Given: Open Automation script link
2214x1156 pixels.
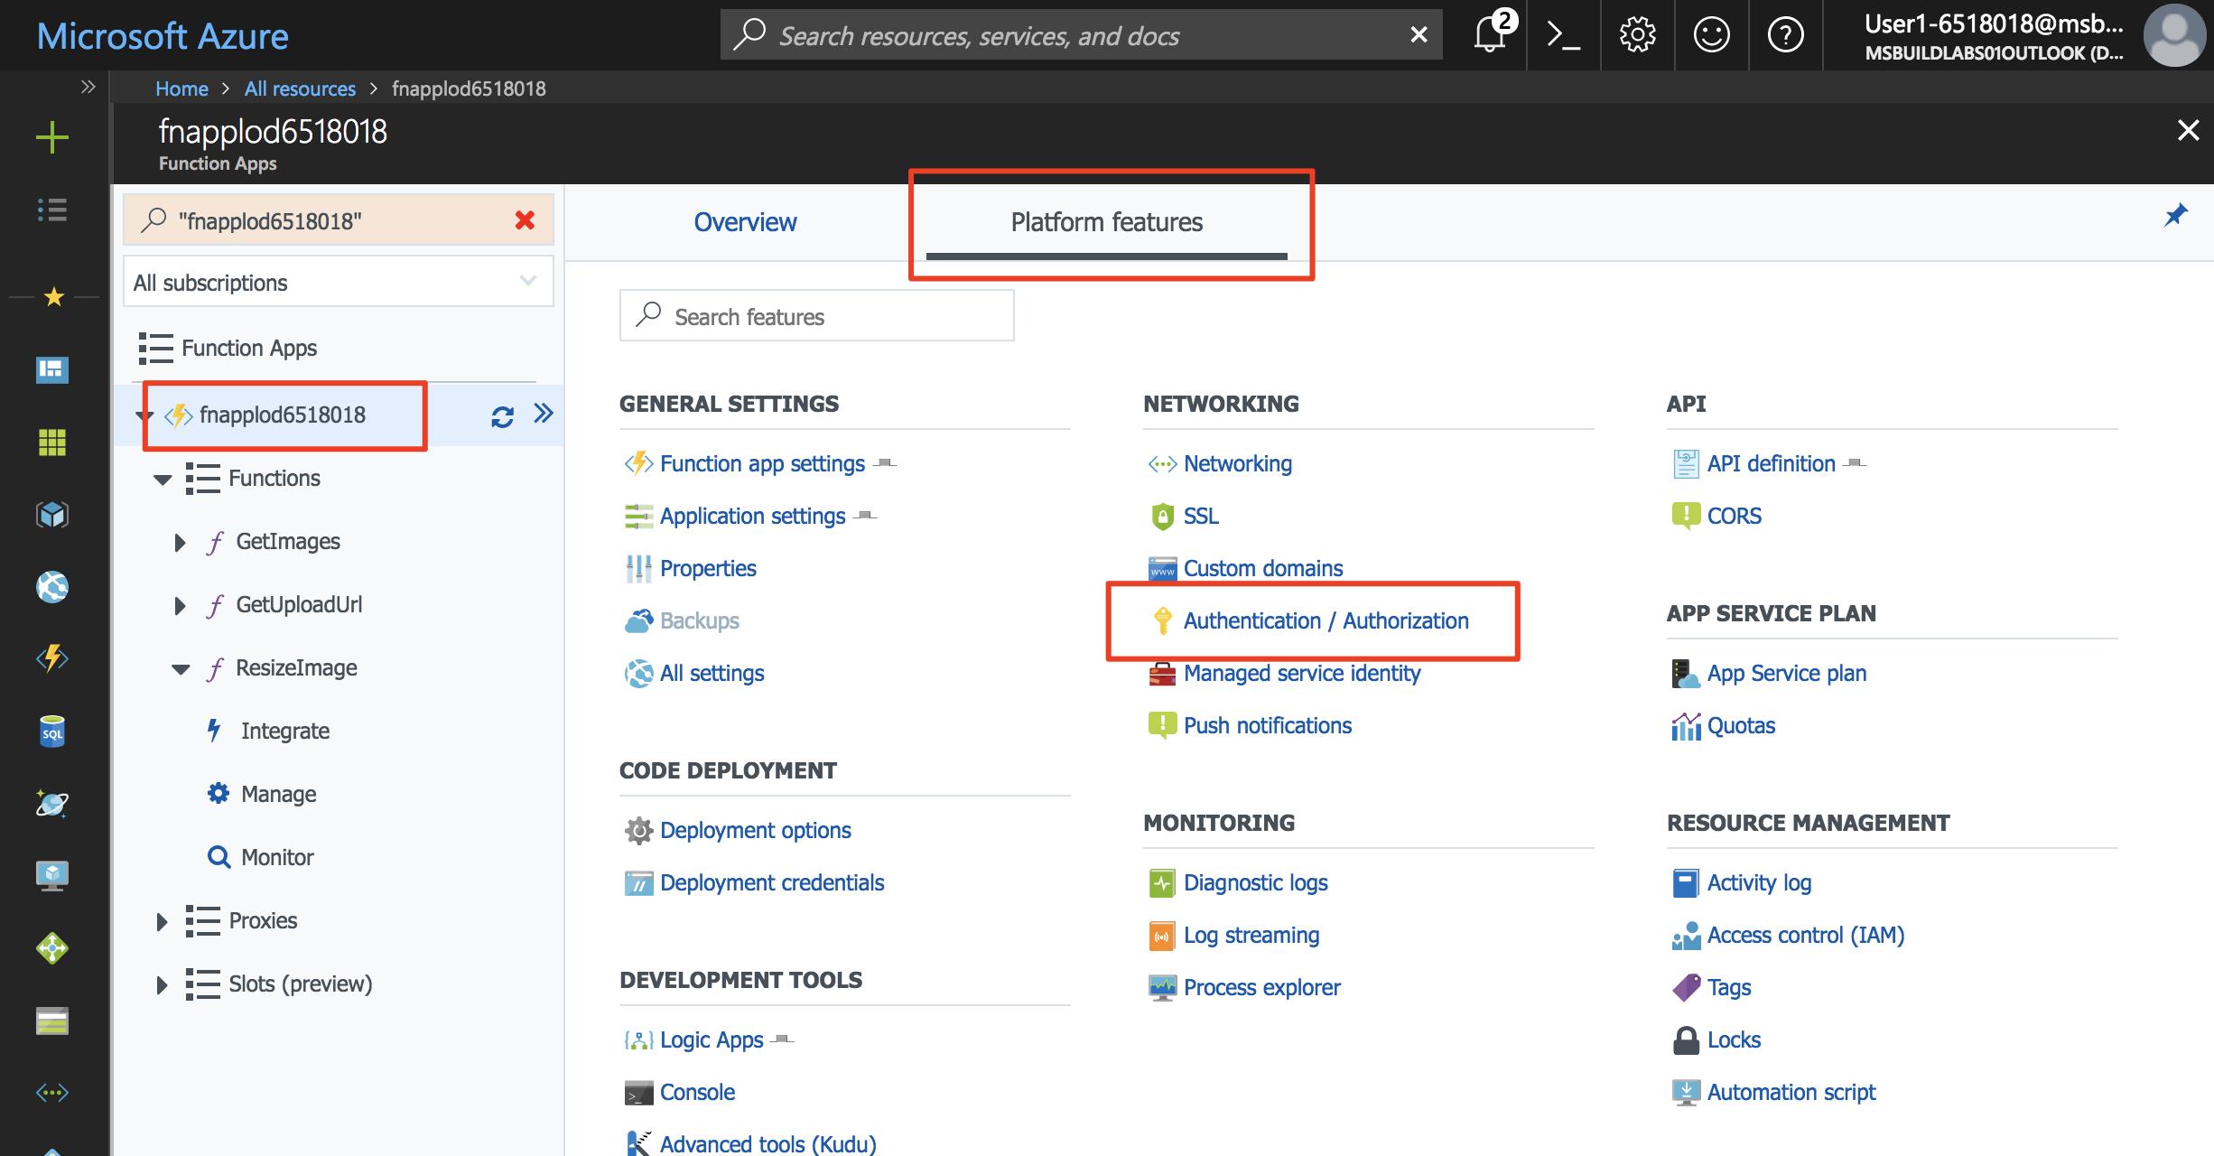Looking at the screenshot, I should 1791,1092.
